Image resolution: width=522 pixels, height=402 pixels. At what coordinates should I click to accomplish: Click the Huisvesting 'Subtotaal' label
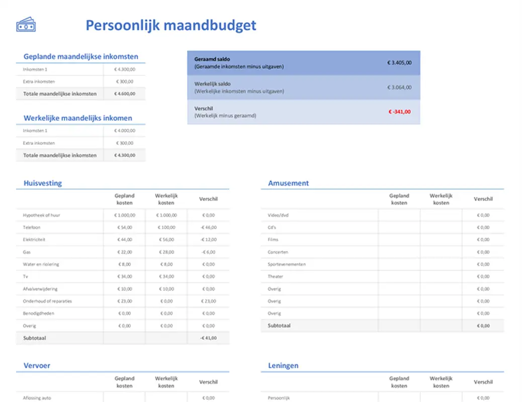point(34,338)
